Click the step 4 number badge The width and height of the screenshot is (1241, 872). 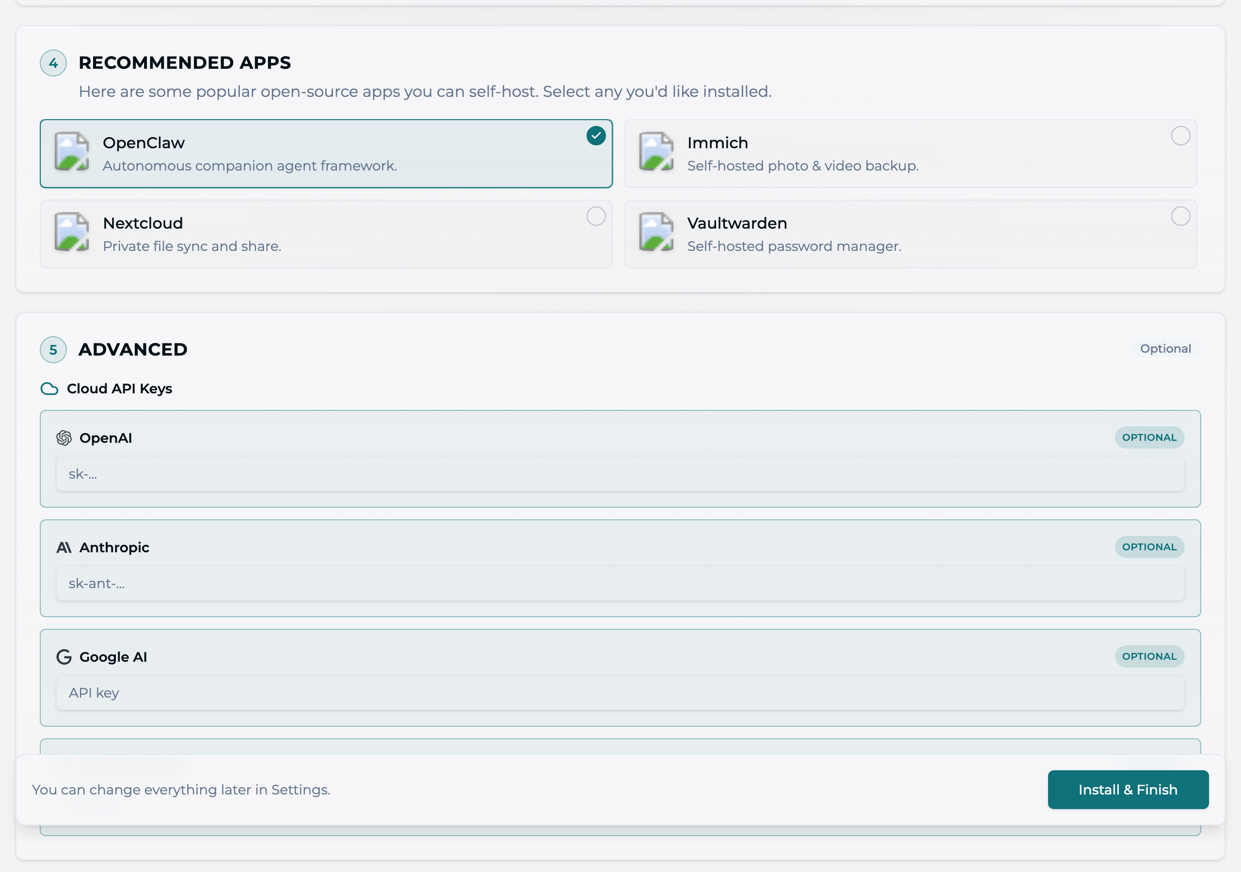tap(53, 63)
